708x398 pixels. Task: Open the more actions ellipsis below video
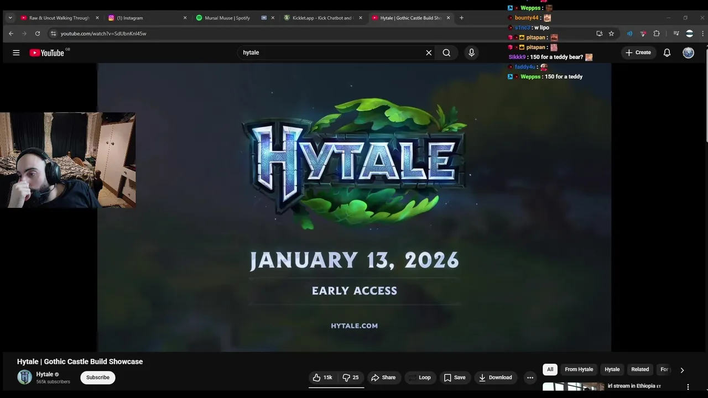tap(530, 378)
